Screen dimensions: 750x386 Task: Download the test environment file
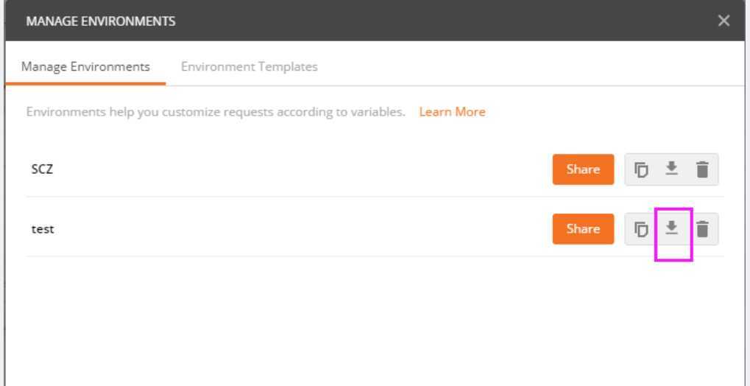point(672,228)
